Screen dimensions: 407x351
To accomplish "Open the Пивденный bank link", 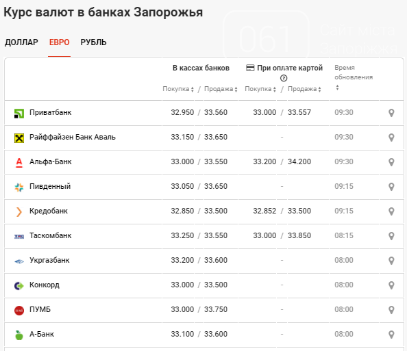I will click(x=50, y=186).
